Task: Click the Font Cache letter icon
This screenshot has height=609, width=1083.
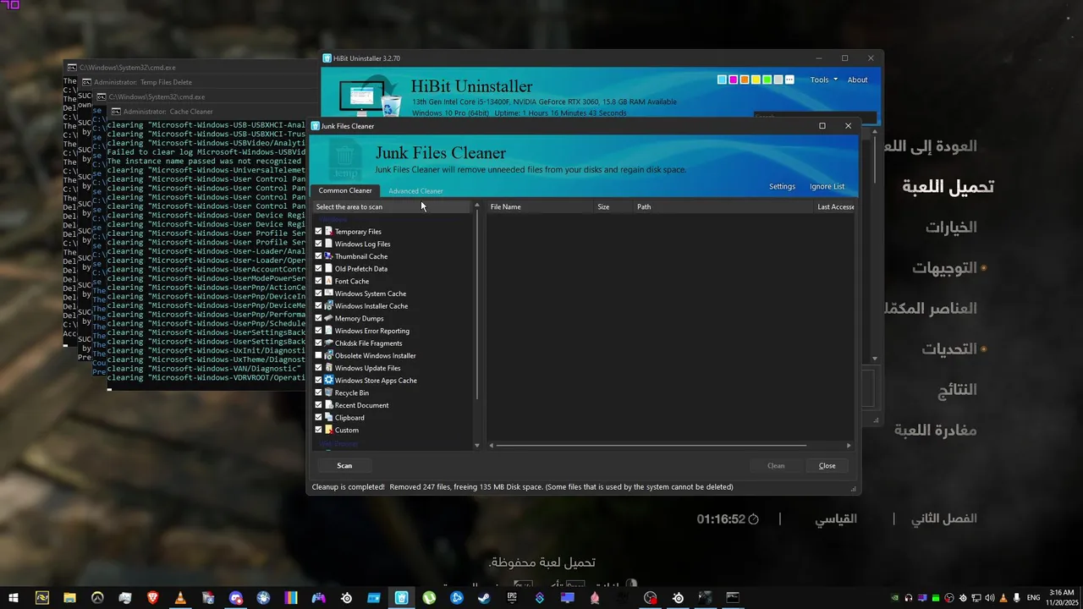Action: [329, 281]
